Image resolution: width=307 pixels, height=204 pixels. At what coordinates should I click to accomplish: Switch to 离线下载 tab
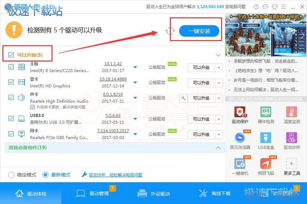click(215, 194)
